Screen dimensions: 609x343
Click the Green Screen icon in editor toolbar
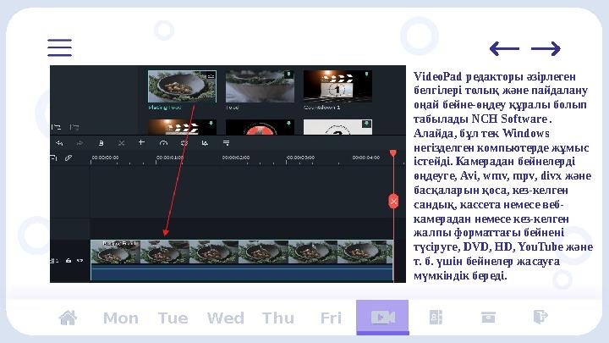click(x=205, y=143)
